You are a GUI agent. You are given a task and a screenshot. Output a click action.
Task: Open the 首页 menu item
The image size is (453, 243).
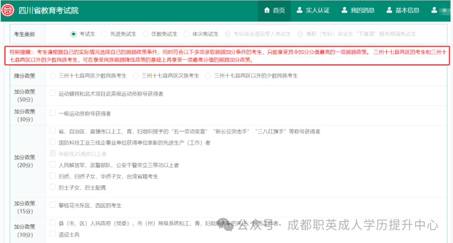[x=274, y=10]
